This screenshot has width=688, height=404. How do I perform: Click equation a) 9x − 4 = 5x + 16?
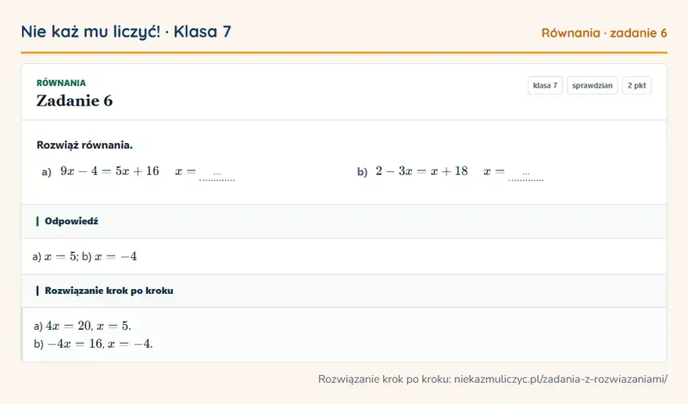pyautogui.click(x=109, y=171)
